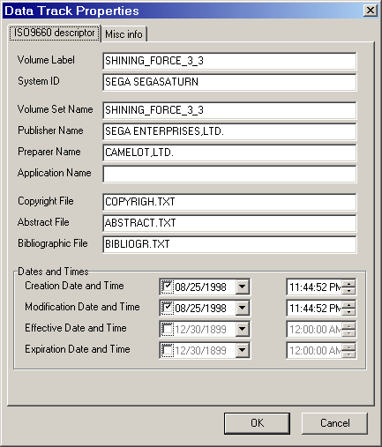Screen dimensions: 382x447
Task: Open the Modification Date calendar dropdown
Action: click(x=243, y=308)
